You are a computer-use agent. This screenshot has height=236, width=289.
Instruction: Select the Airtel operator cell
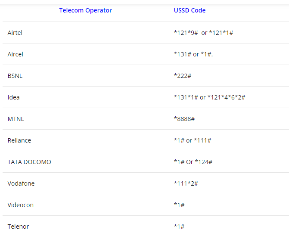15,33
